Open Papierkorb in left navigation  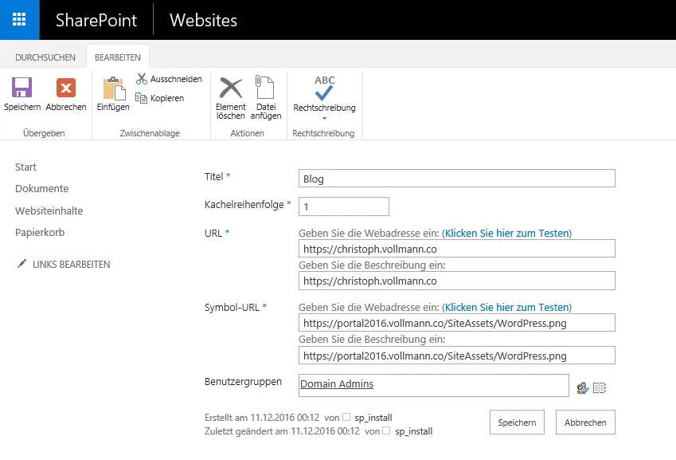point(40,232)
